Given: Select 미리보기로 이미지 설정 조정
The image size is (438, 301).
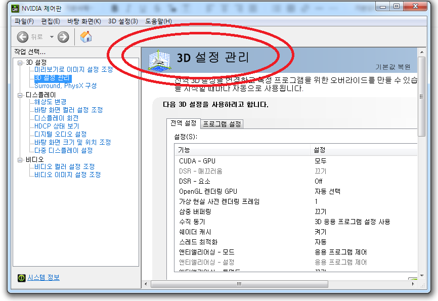Looking at the screenshot, I should click(x=73, y=69).
